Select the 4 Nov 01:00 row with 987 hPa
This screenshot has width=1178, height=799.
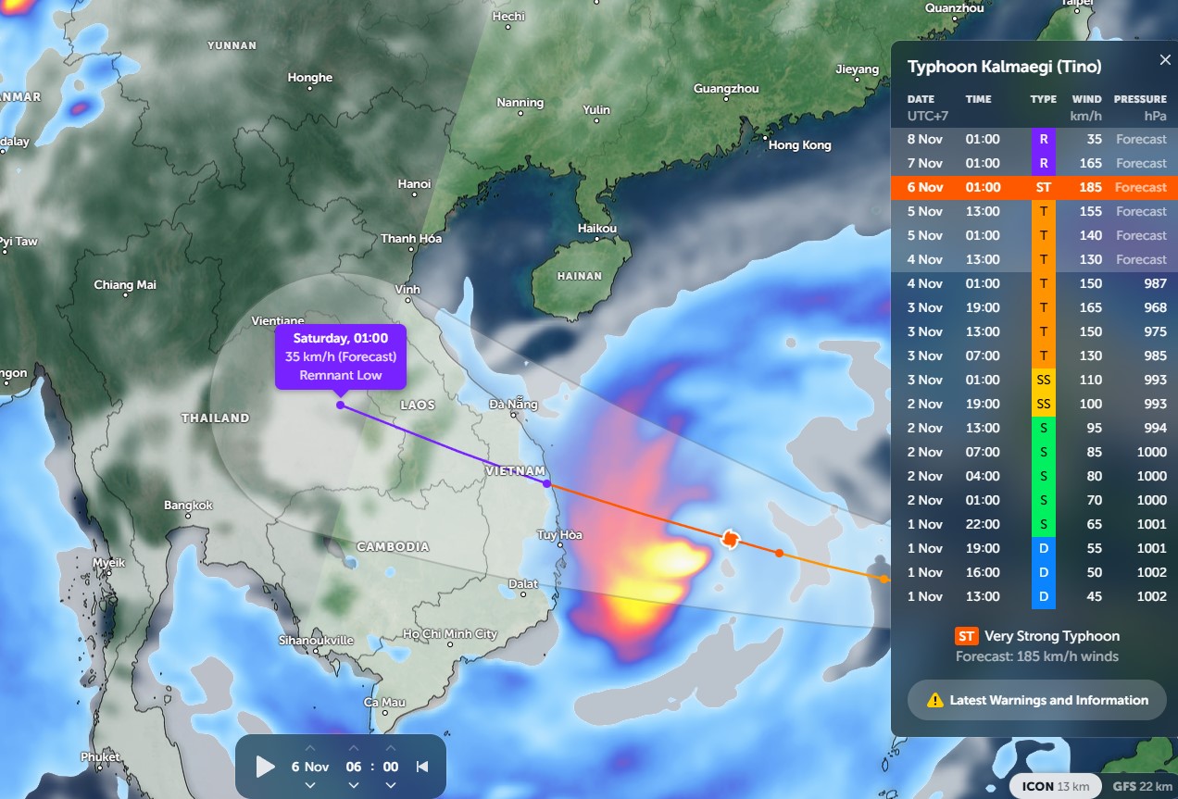(1034, 283)
